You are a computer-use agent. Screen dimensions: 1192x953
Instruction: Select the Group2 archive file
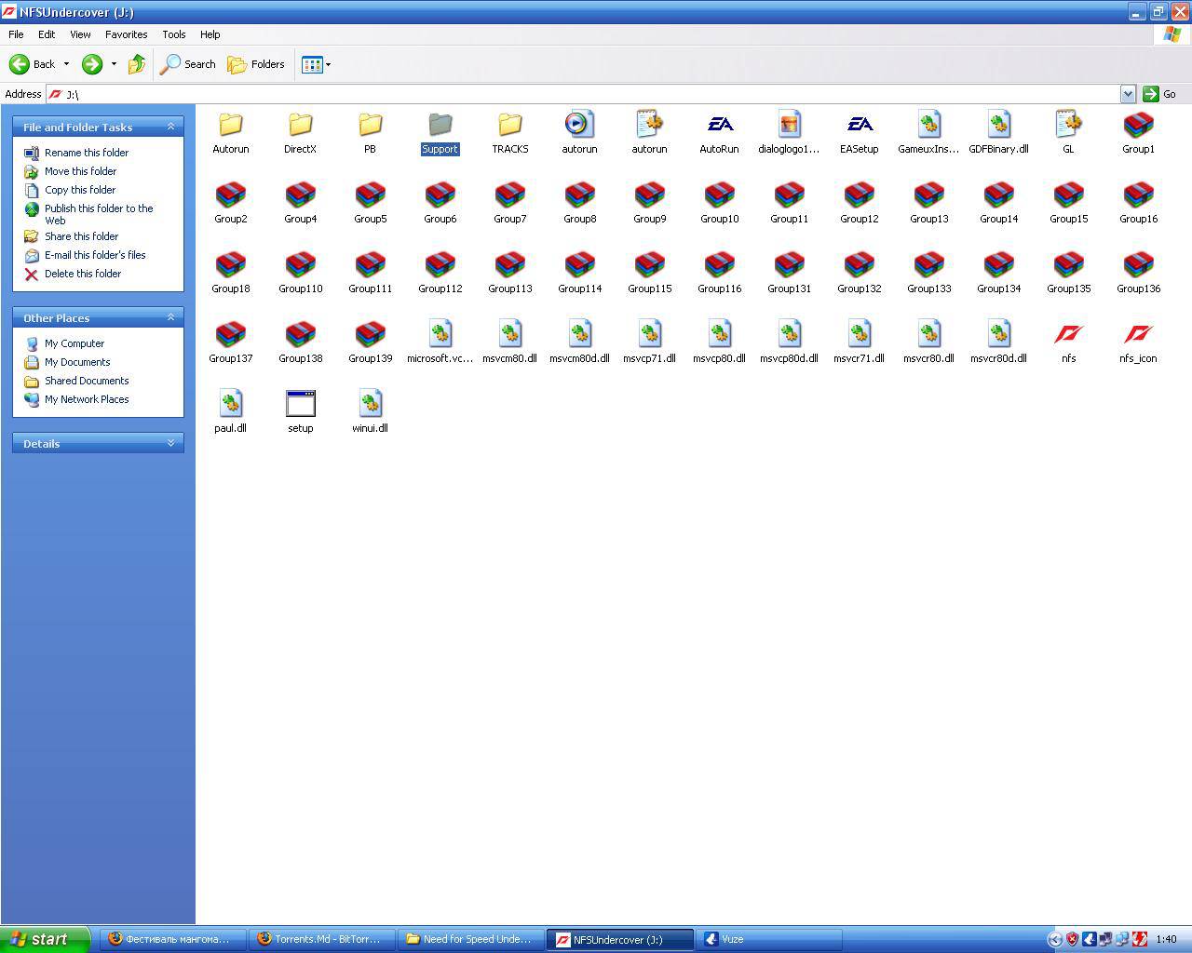point(230,203)
